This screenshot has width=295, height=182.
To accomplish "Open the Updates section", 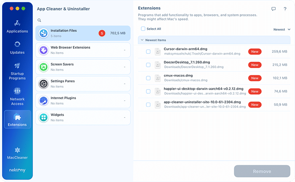I will click(17, 48).
